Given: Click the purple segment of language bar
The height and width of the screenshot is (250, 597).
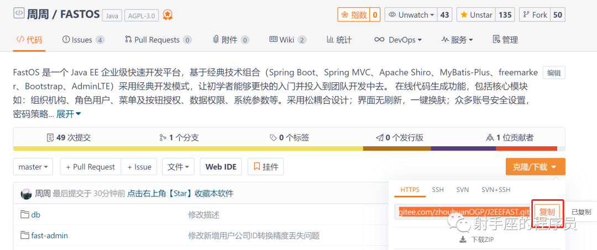Looking at the screenshot, I should click(463, 148).
